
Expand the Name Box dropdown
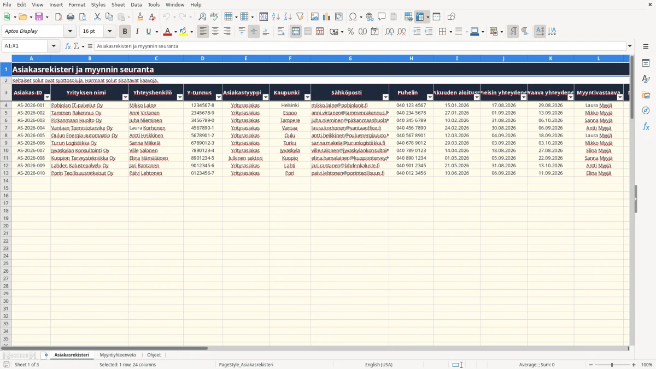click(x=54, y=46)
